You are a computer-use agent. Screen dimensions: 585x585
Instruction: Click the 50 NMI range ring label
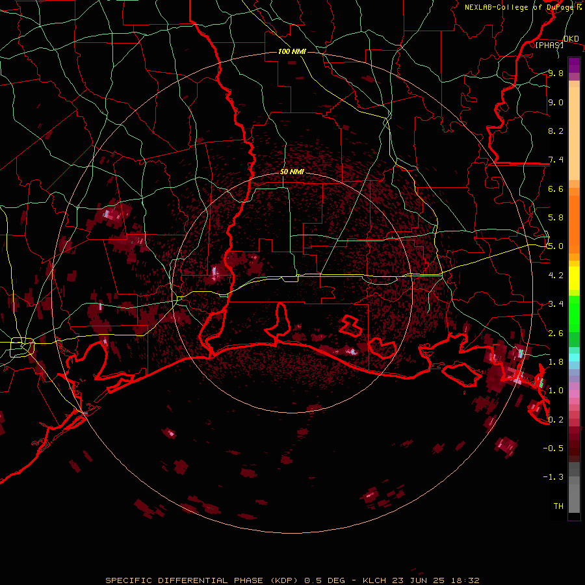point(292,172)
